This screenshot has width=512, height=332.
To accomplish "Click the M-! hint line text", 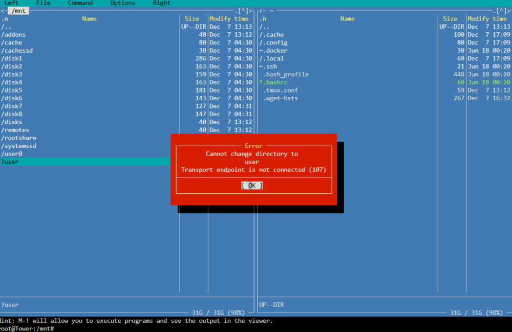I will pos(137,321).
